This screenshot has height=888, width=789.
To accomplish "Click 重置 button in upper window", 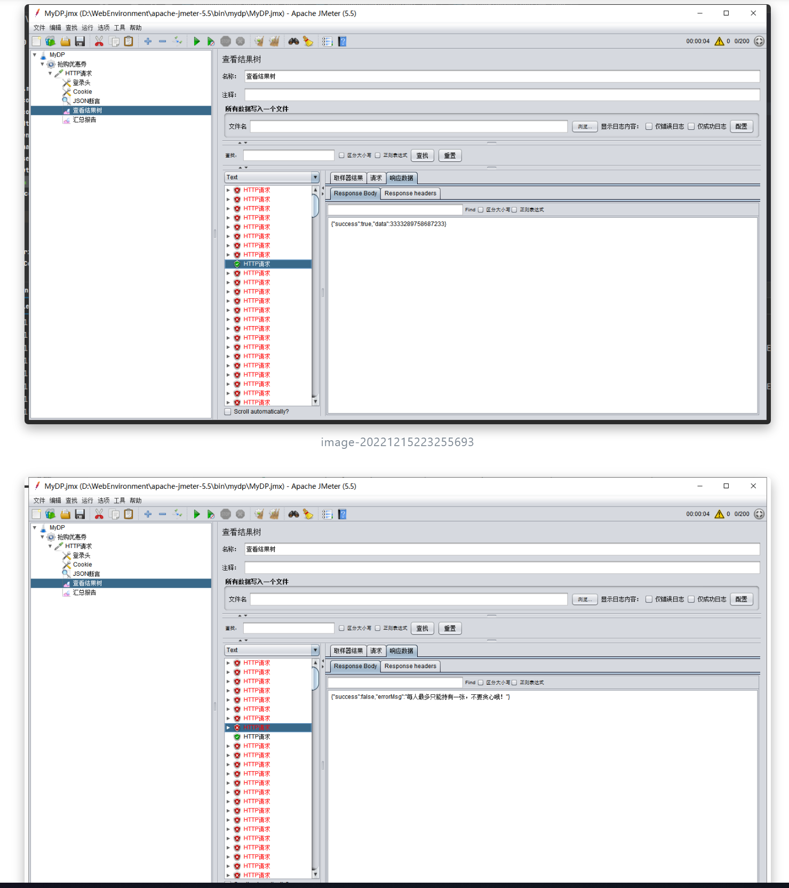I will point(450,156).
